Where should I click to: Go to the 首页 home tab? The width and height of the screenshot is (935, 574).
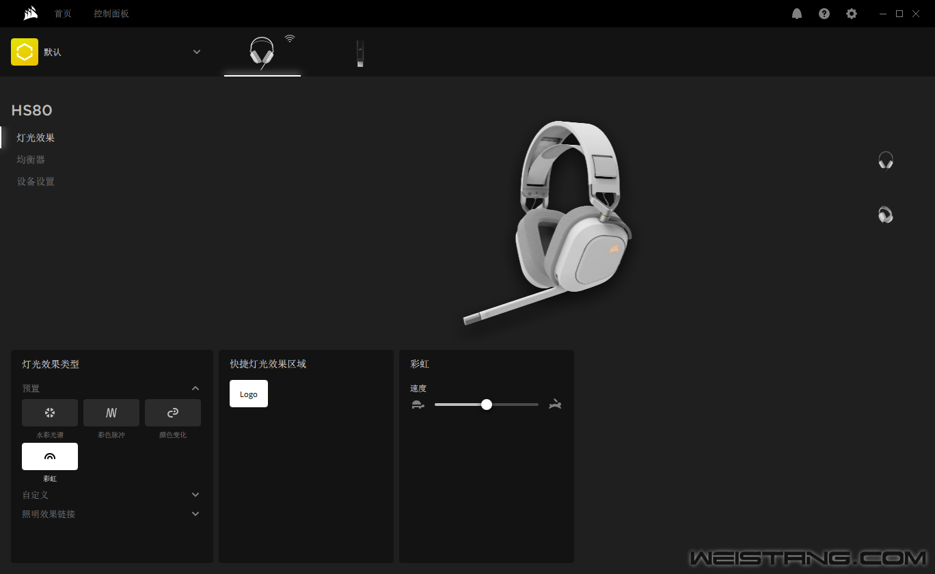pos(63,14)
